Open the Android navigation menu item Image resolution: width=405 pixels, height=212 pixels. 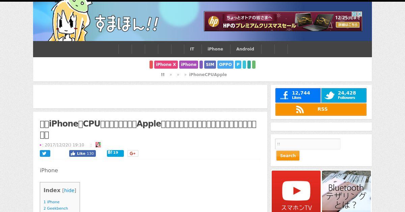click(x=245, y=49)
